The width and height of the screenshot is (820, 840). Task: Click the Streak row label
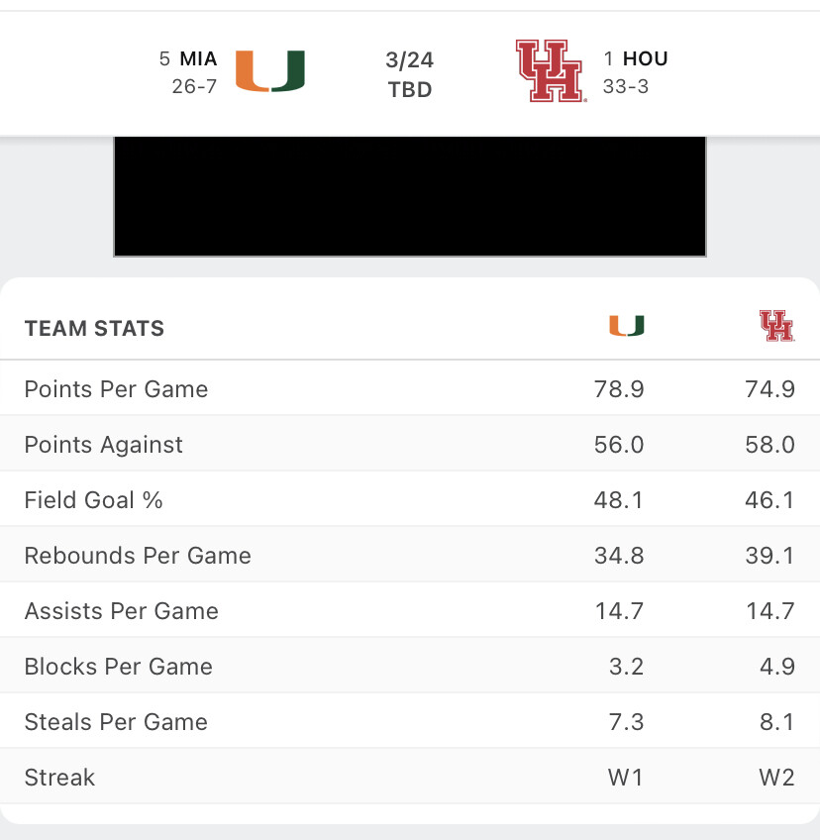pyautogui.click(x=59, y=778)
